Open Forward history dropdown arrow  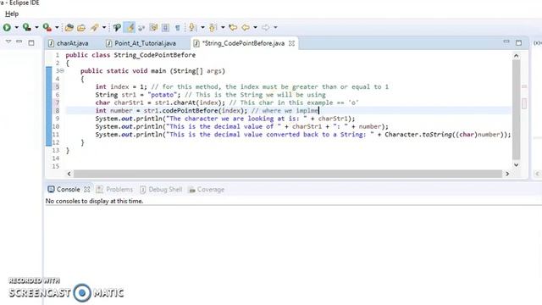tap(275, 27)
